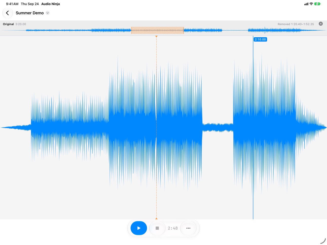Go back using the chevron button
327x245 pixels.
(x=8, y=13)
